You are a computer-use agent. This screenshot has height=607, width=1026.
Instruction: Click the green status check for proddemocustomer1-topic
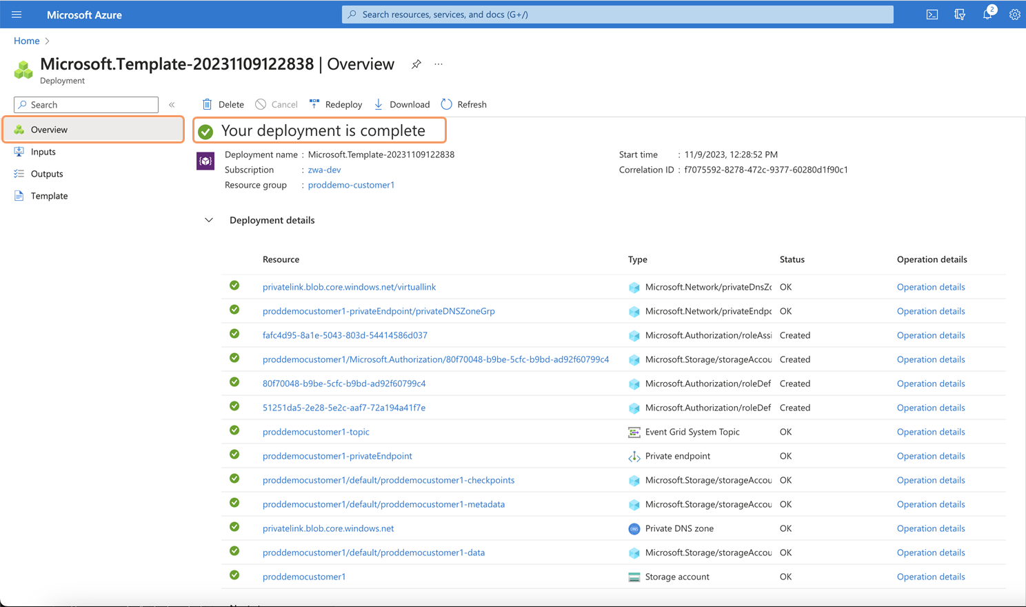[x=234, y=430]
